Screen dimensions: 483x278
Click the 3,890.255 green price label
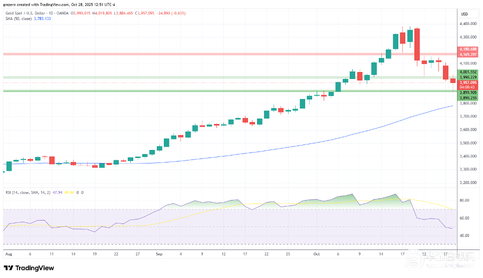(467, 98)
